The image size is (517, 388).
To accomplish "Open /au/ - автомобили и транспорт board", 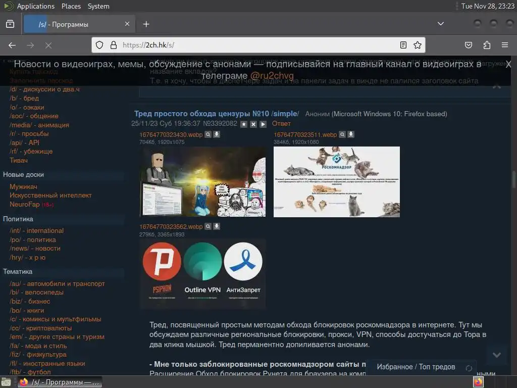I will (57, 284).
